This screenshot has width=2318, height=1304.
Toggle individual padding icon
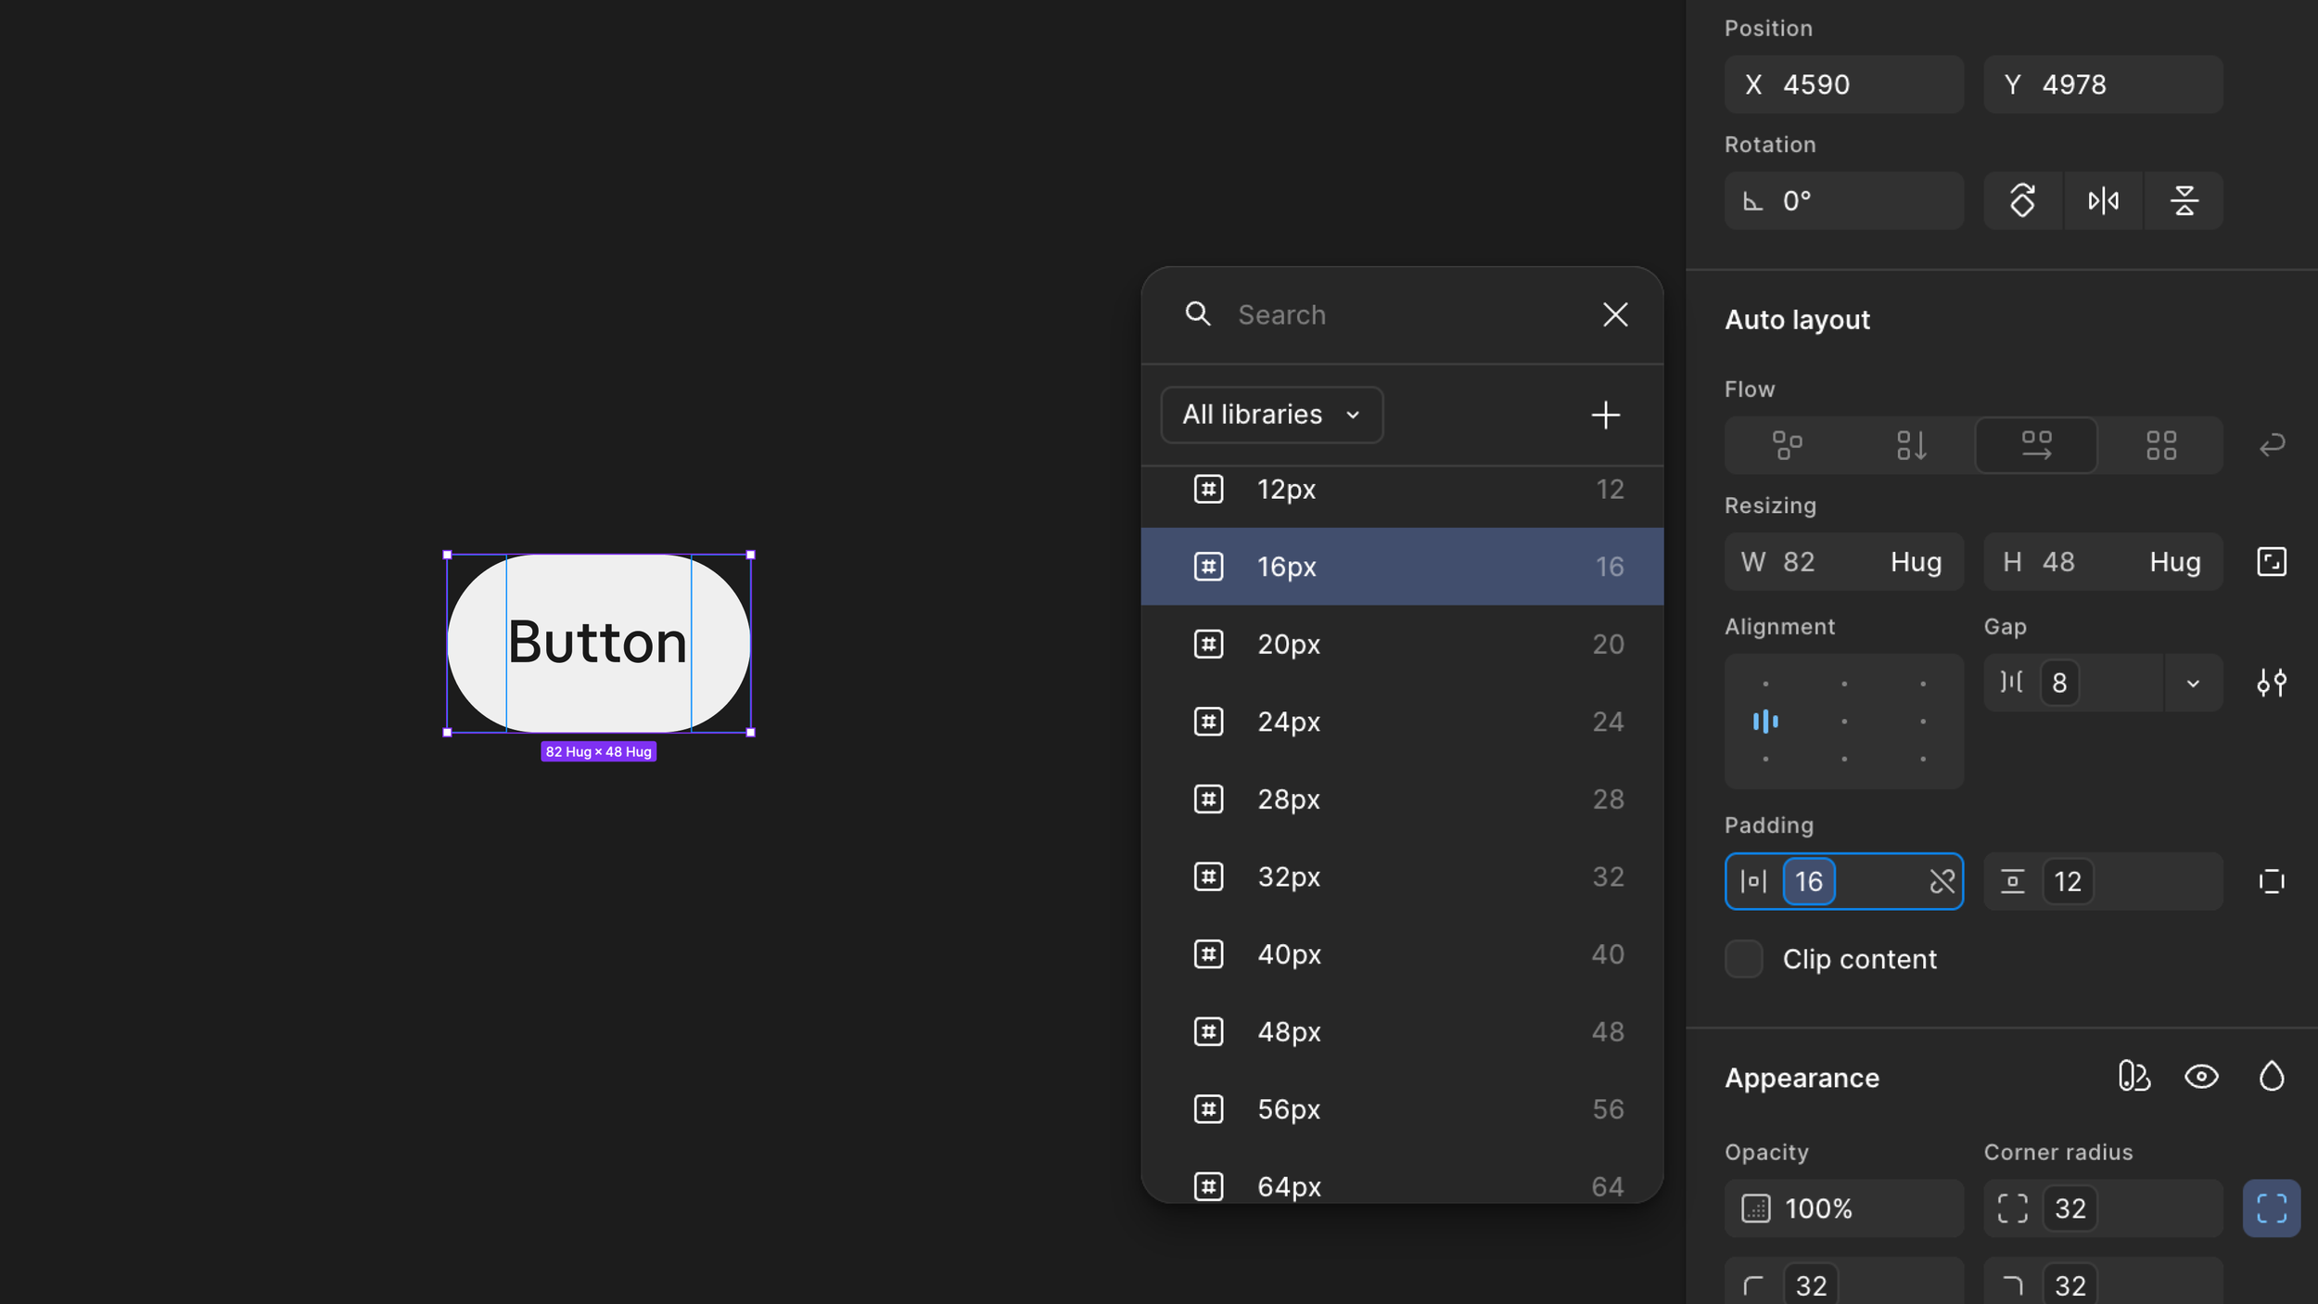pyautogui.click(x=2272, y=881)
